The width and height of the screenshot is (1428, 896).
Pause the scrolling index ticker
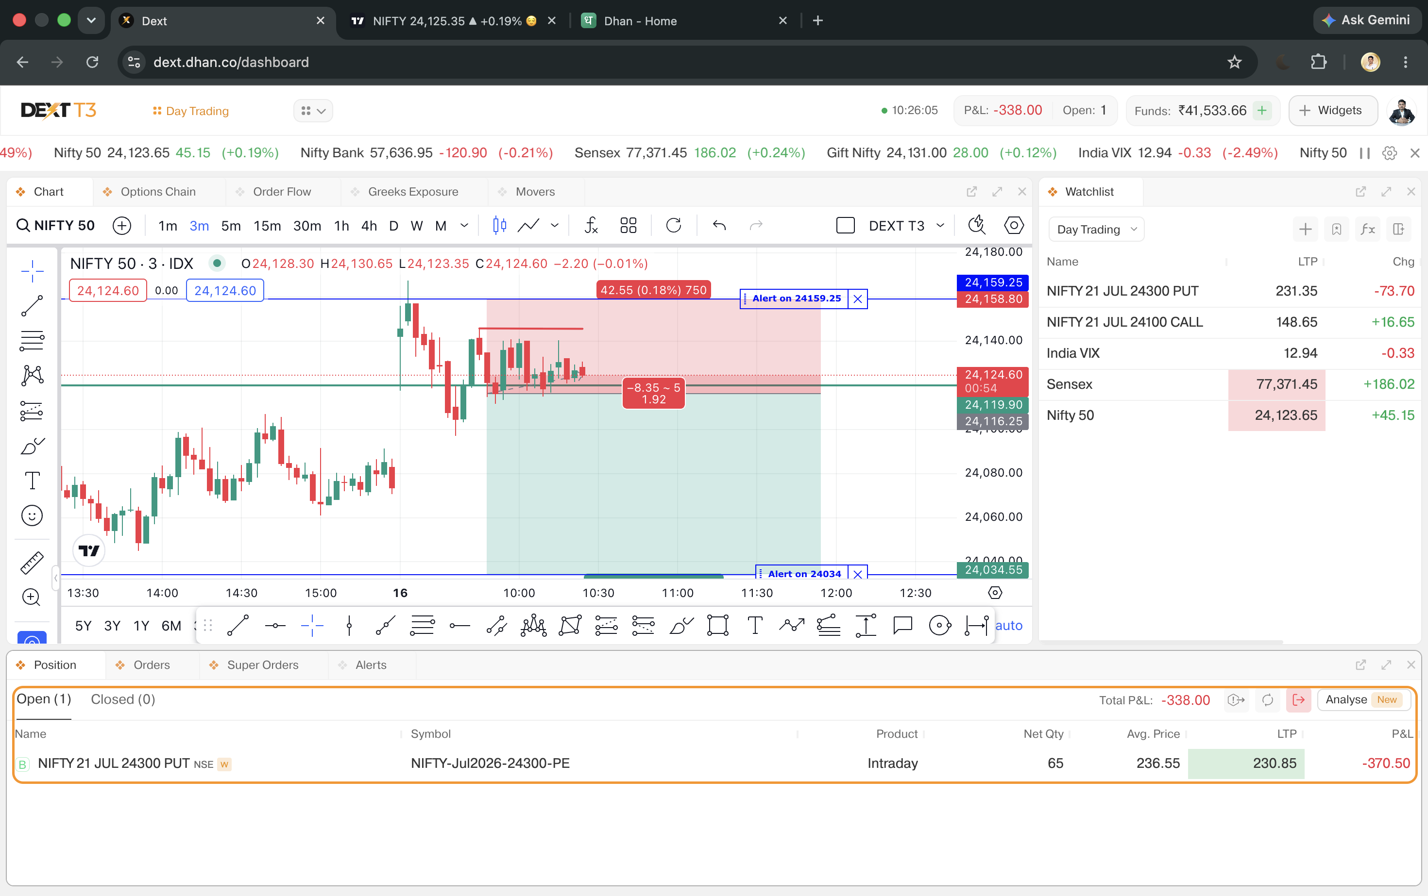(x=1364, y=153)
